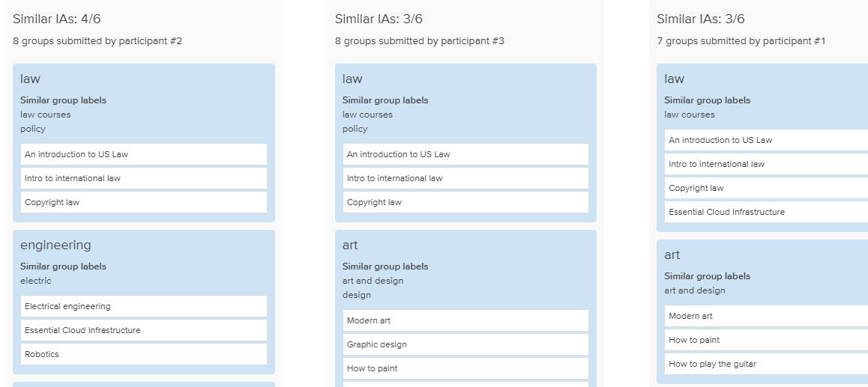Click '7 groups submitted by participant #1' text
868x387 pixels.
coord(741,41)
